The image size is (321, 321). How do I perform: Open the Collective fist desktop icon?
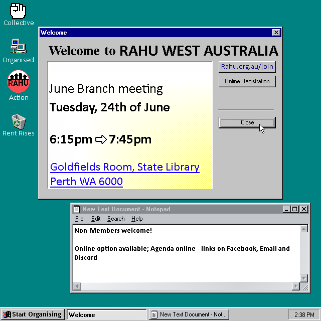[x=18, y=11]
